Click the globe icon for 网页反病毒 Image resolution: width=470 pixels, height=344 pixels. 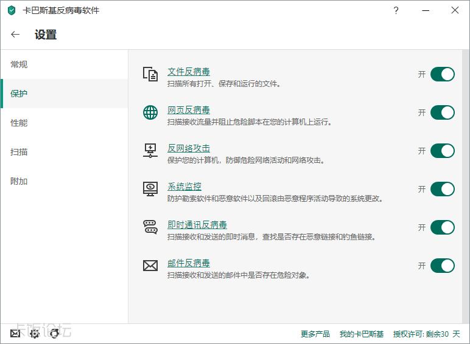(150, 112)
